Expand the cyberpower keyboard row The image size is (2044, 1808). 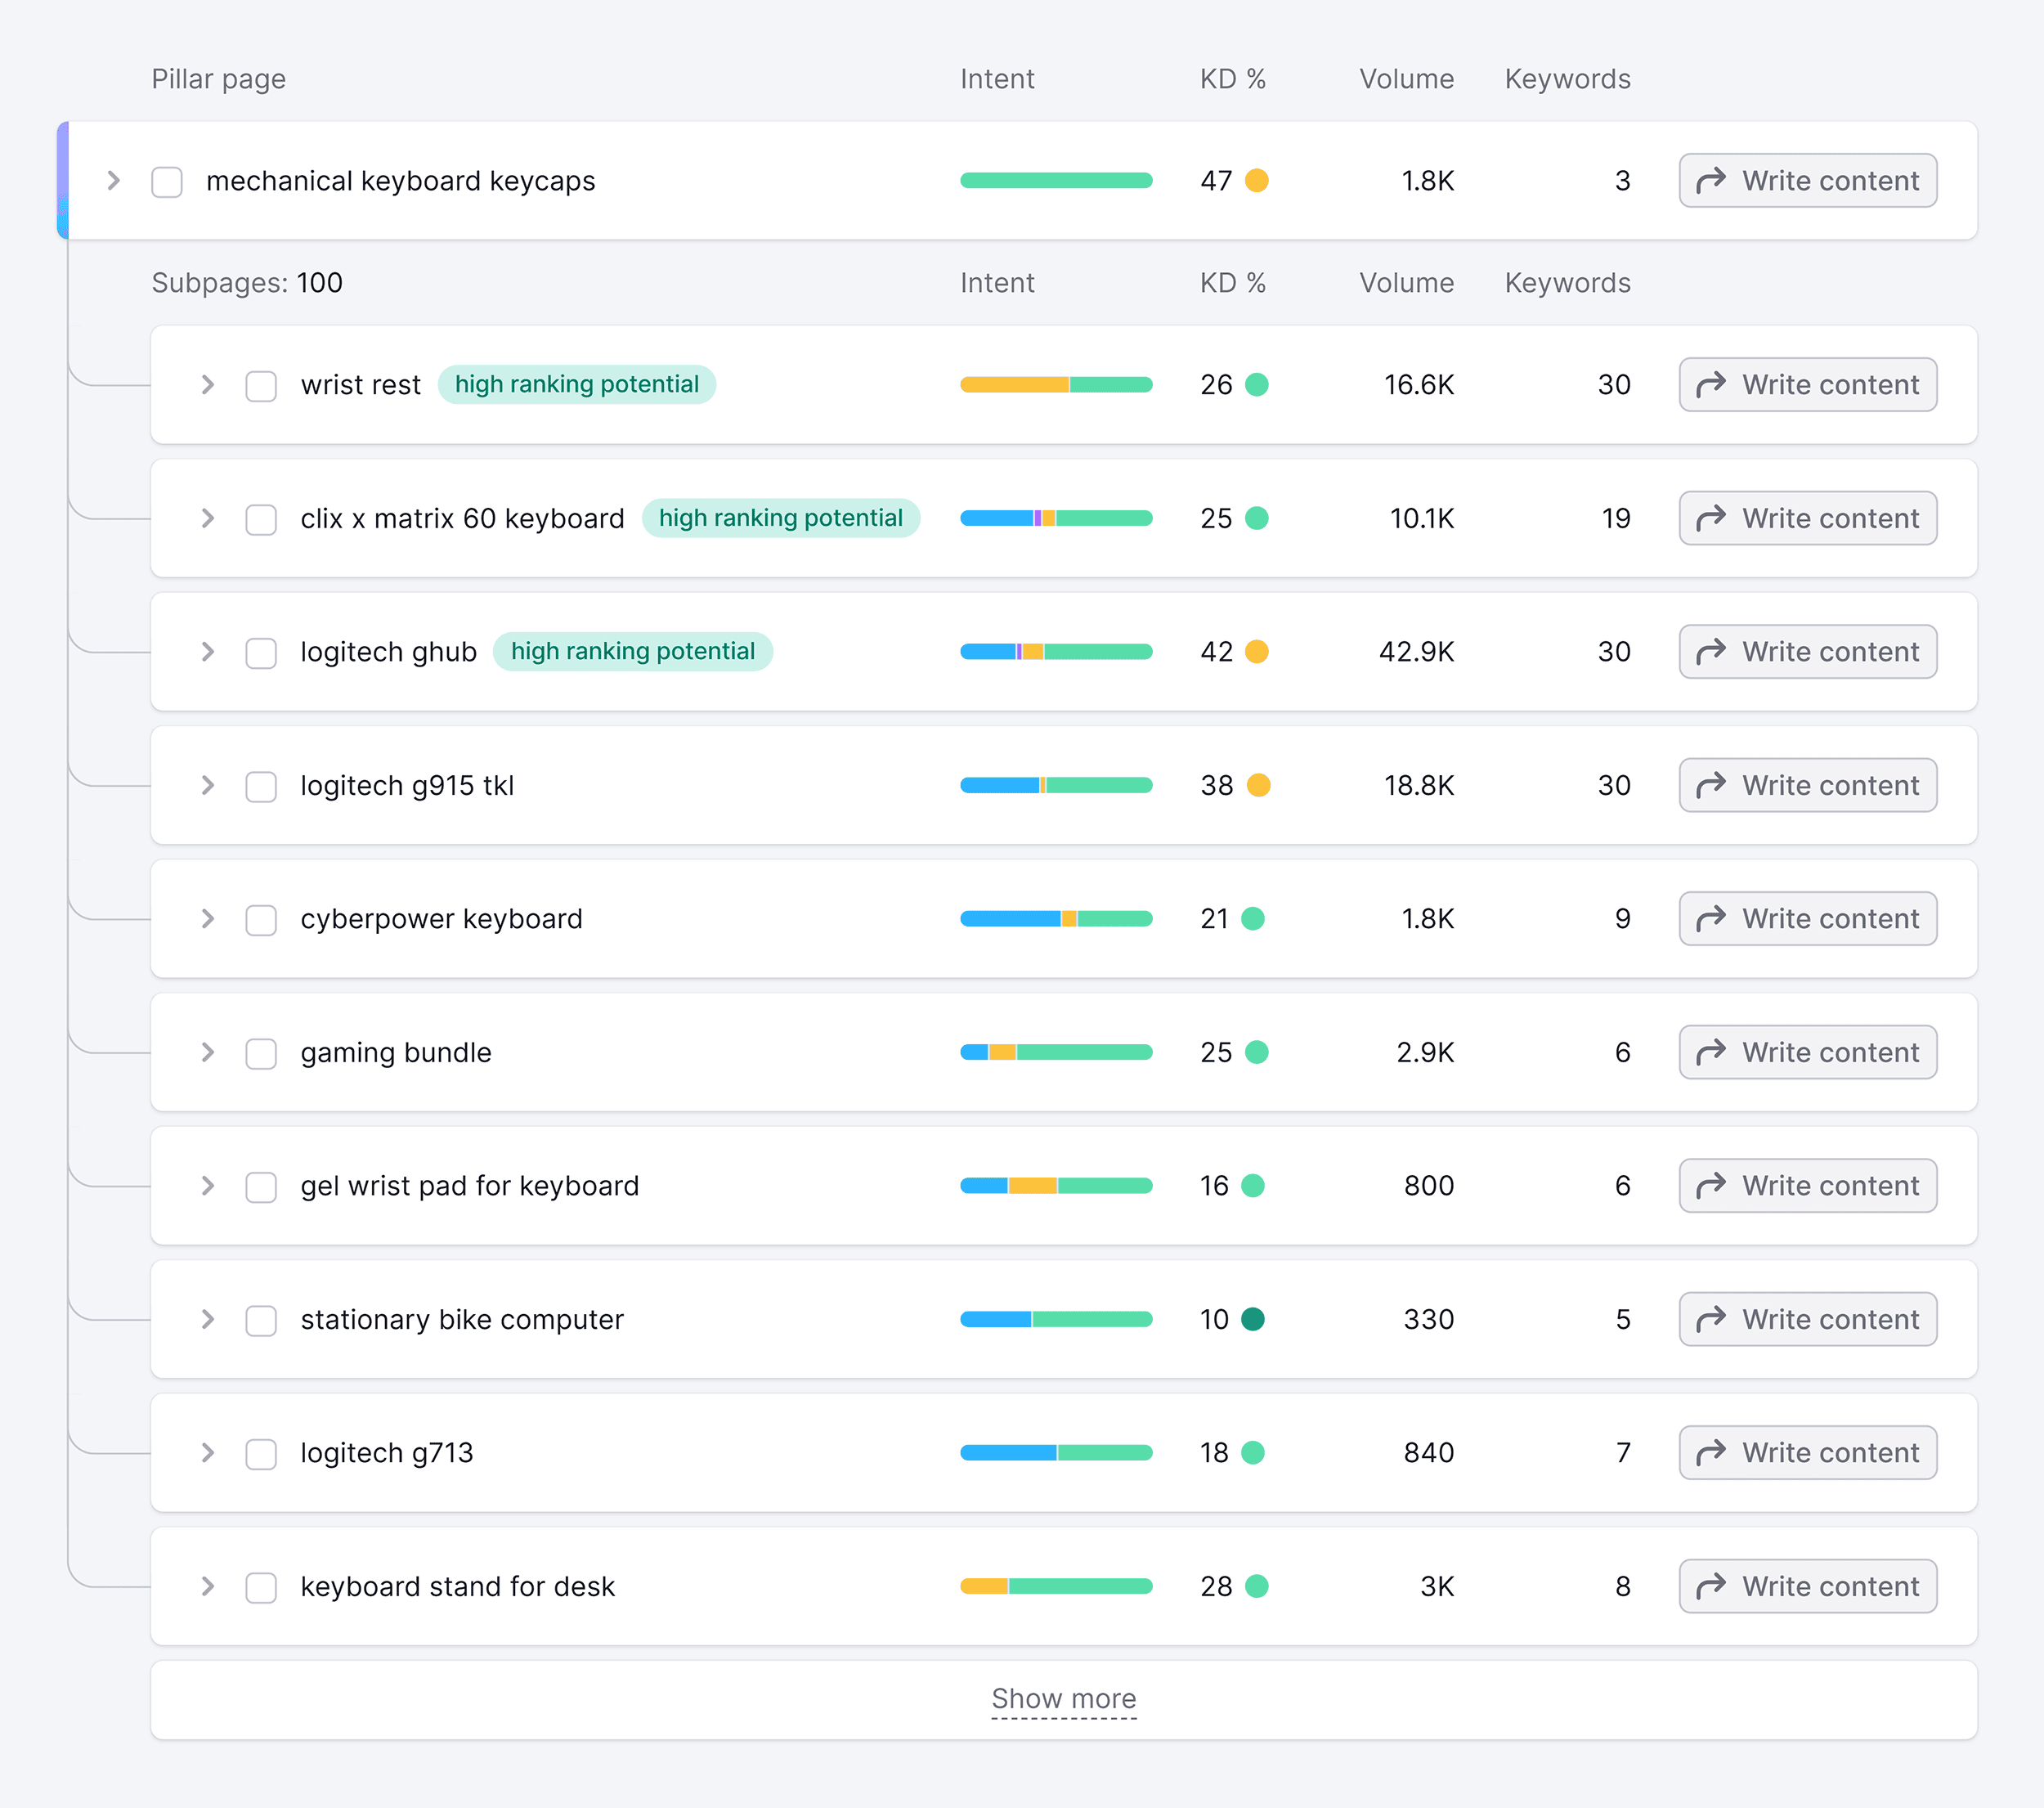pos(208,919)
